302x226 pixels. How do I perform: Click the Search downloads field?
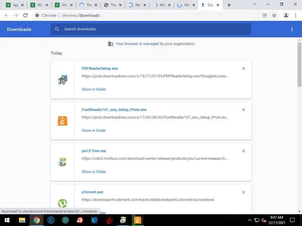[x=151, y=29]
